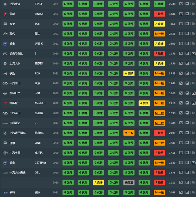The image size is (196, 197).
Task: Open the image icon in the iMAX8 row
Action: pos(187,14)
